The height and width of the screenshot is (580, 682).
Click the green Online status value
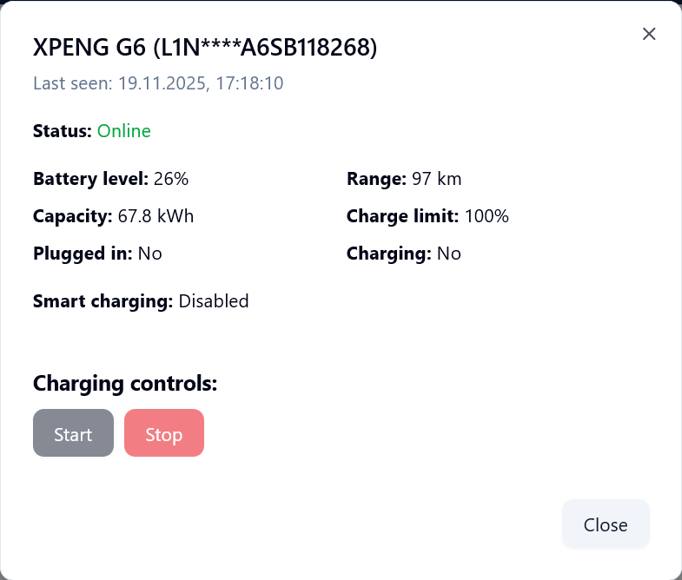pyautogui.click(x=124, y=131)
